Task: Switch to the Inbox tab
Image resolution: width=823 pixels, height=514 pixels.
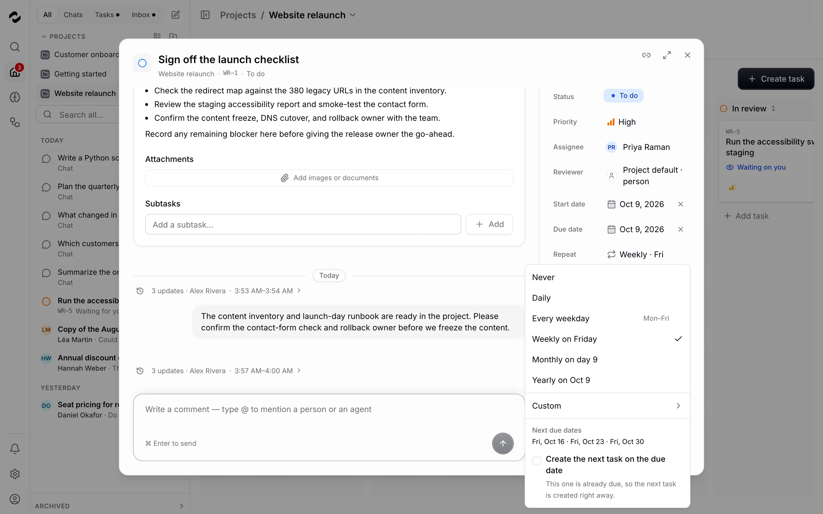Action: [143, 15]
